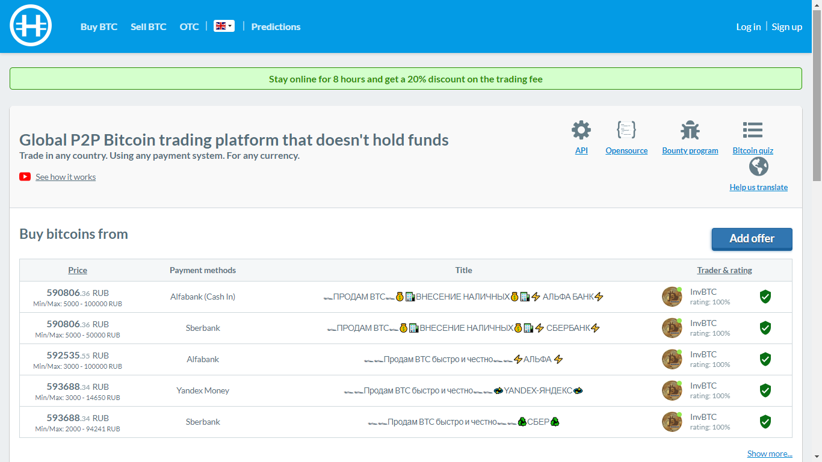Click Log in

point(748,26)
